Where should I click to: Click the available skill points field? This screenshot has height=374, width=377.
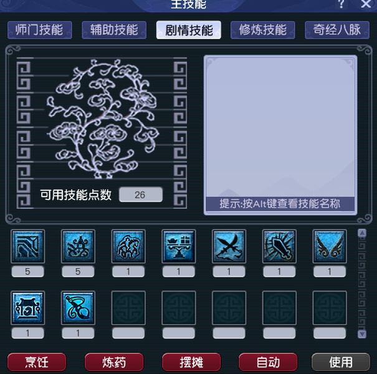pos(141,194)
